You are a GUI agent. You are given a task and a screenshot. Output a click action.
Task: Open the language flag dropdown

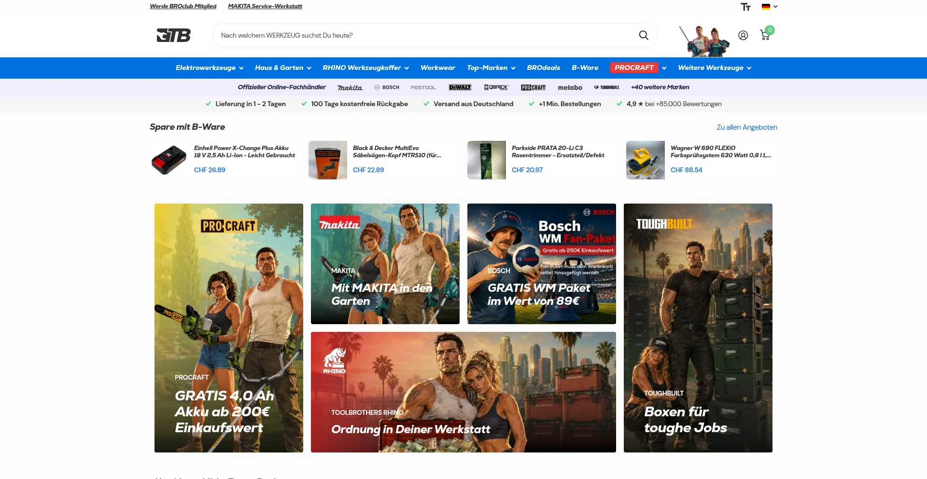pyautogui.click(x=769, y=7)
